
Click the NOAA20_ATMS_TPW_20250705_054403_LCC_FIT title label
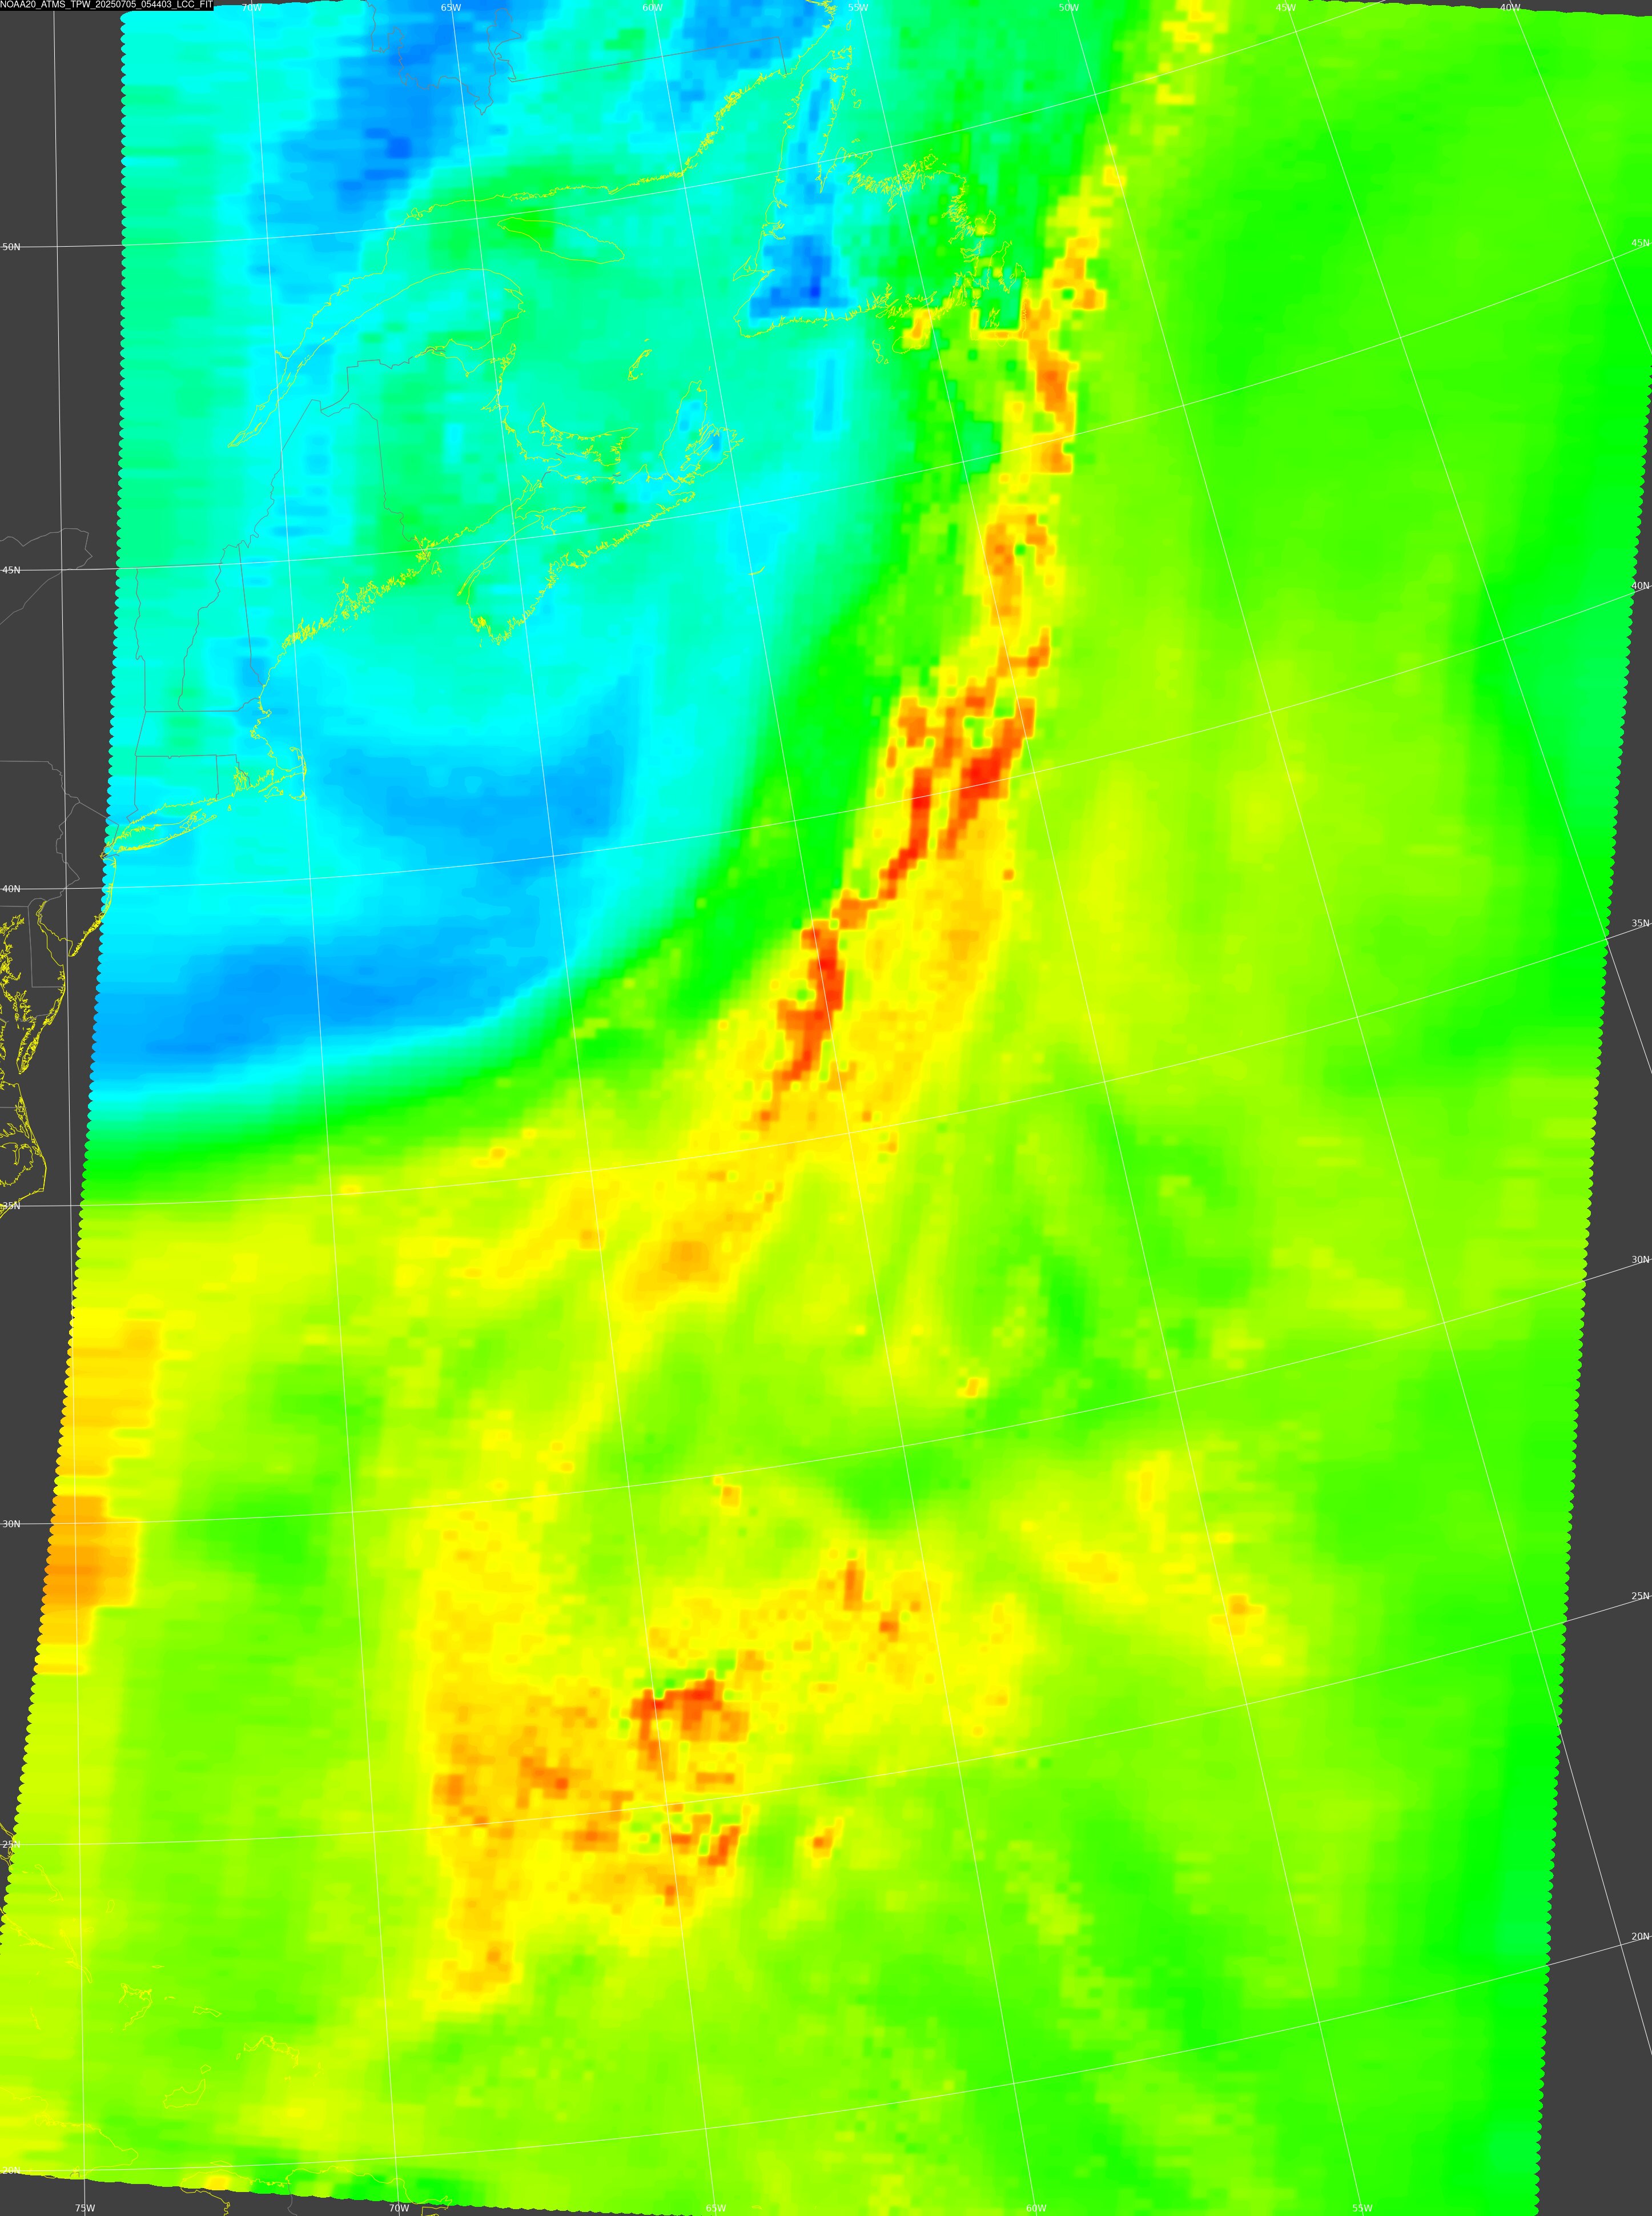107,5
